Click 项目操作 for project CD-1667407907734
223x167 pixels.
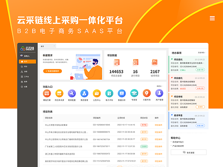coord(158,139)
